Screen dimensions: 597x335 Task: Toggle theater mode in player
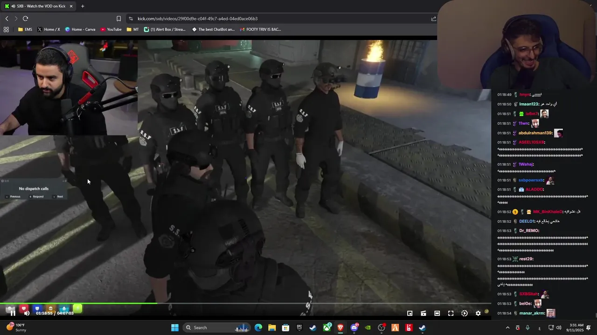437,313
